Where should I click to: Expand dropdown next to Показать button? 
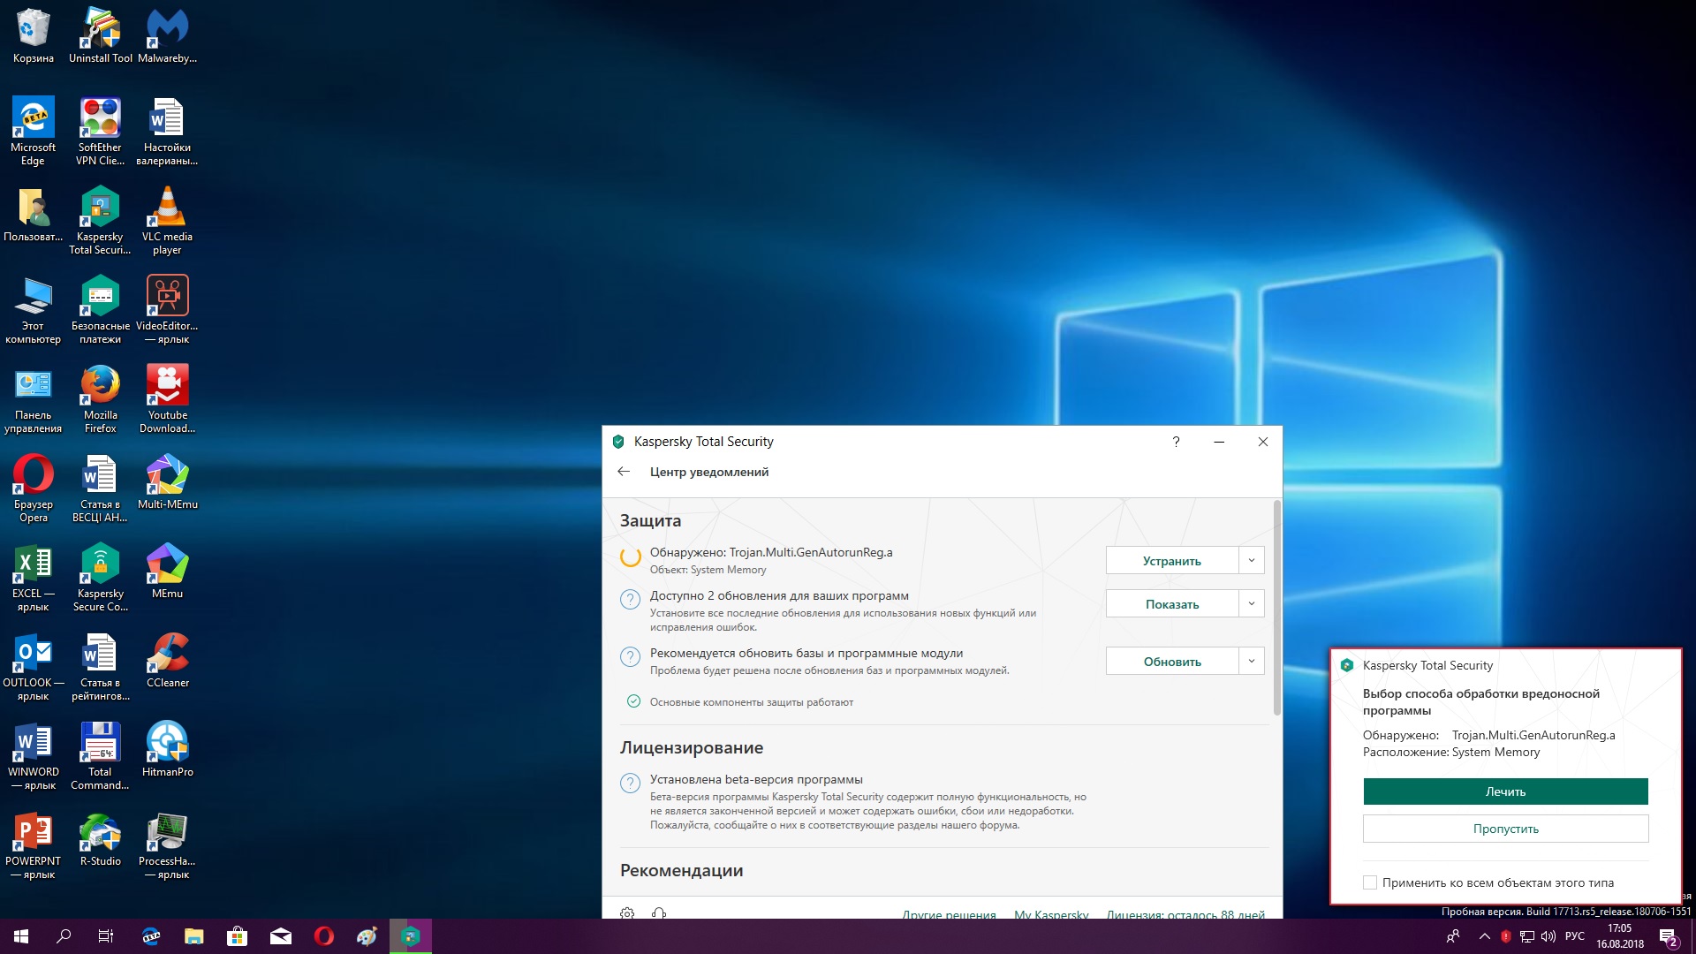pyautogui.click(x=1251, y=603)
